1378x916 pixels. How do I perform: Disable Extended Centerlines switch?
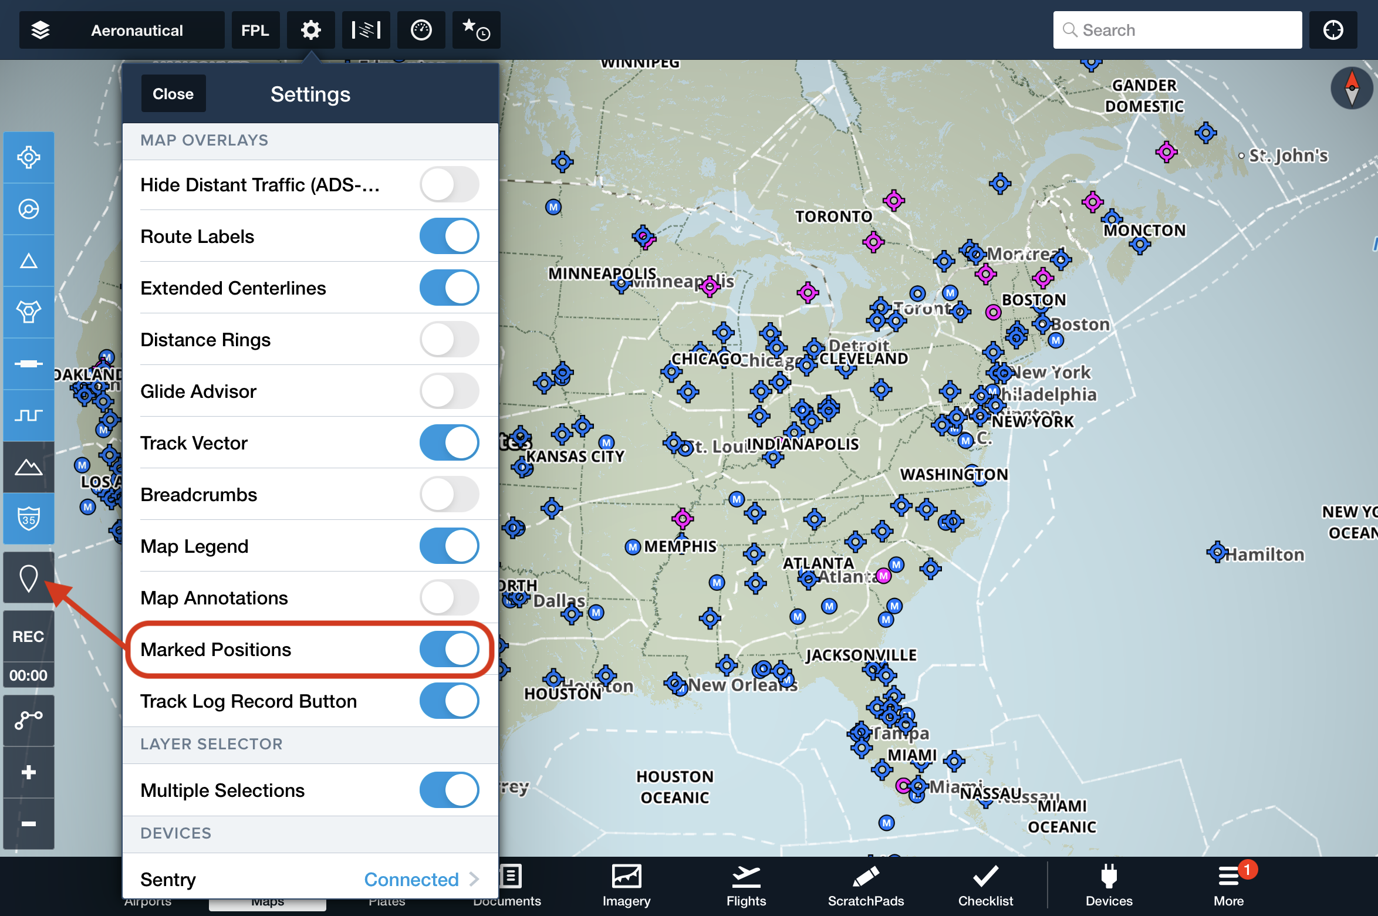(x=450, y=288)
